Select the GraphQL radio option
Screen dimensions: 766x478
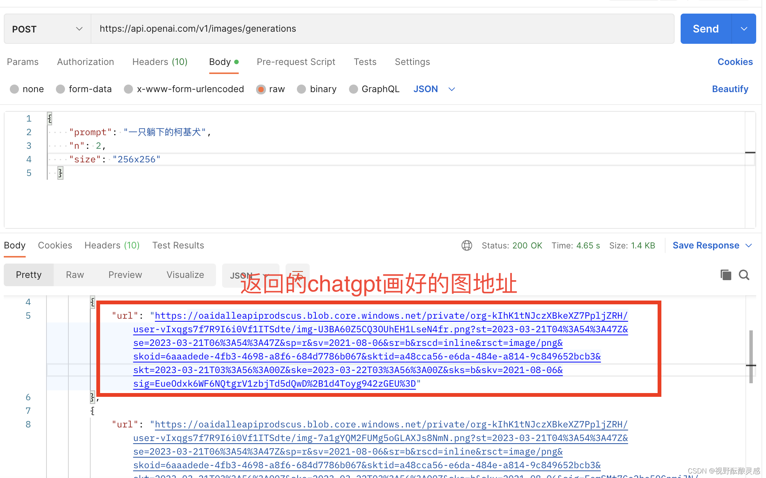click(x=354, y=89)
